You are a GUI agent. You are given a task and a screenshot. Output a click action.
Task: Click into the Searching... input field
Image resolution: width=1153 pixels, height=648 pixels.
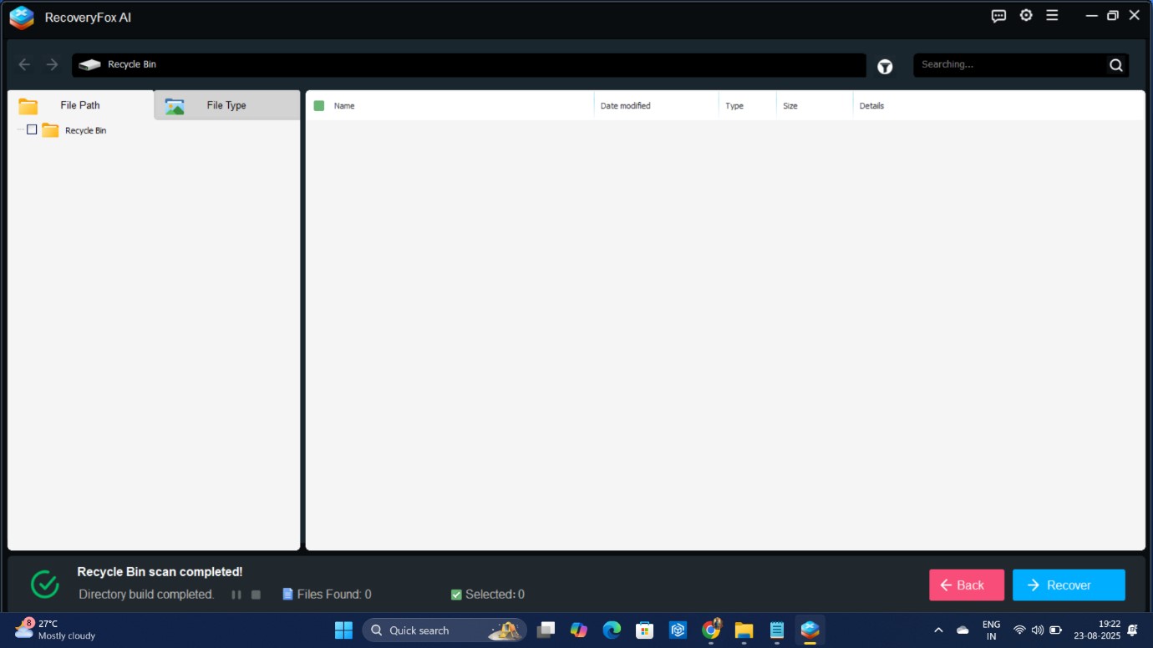pyautogui.click(x=1009, y=64)
